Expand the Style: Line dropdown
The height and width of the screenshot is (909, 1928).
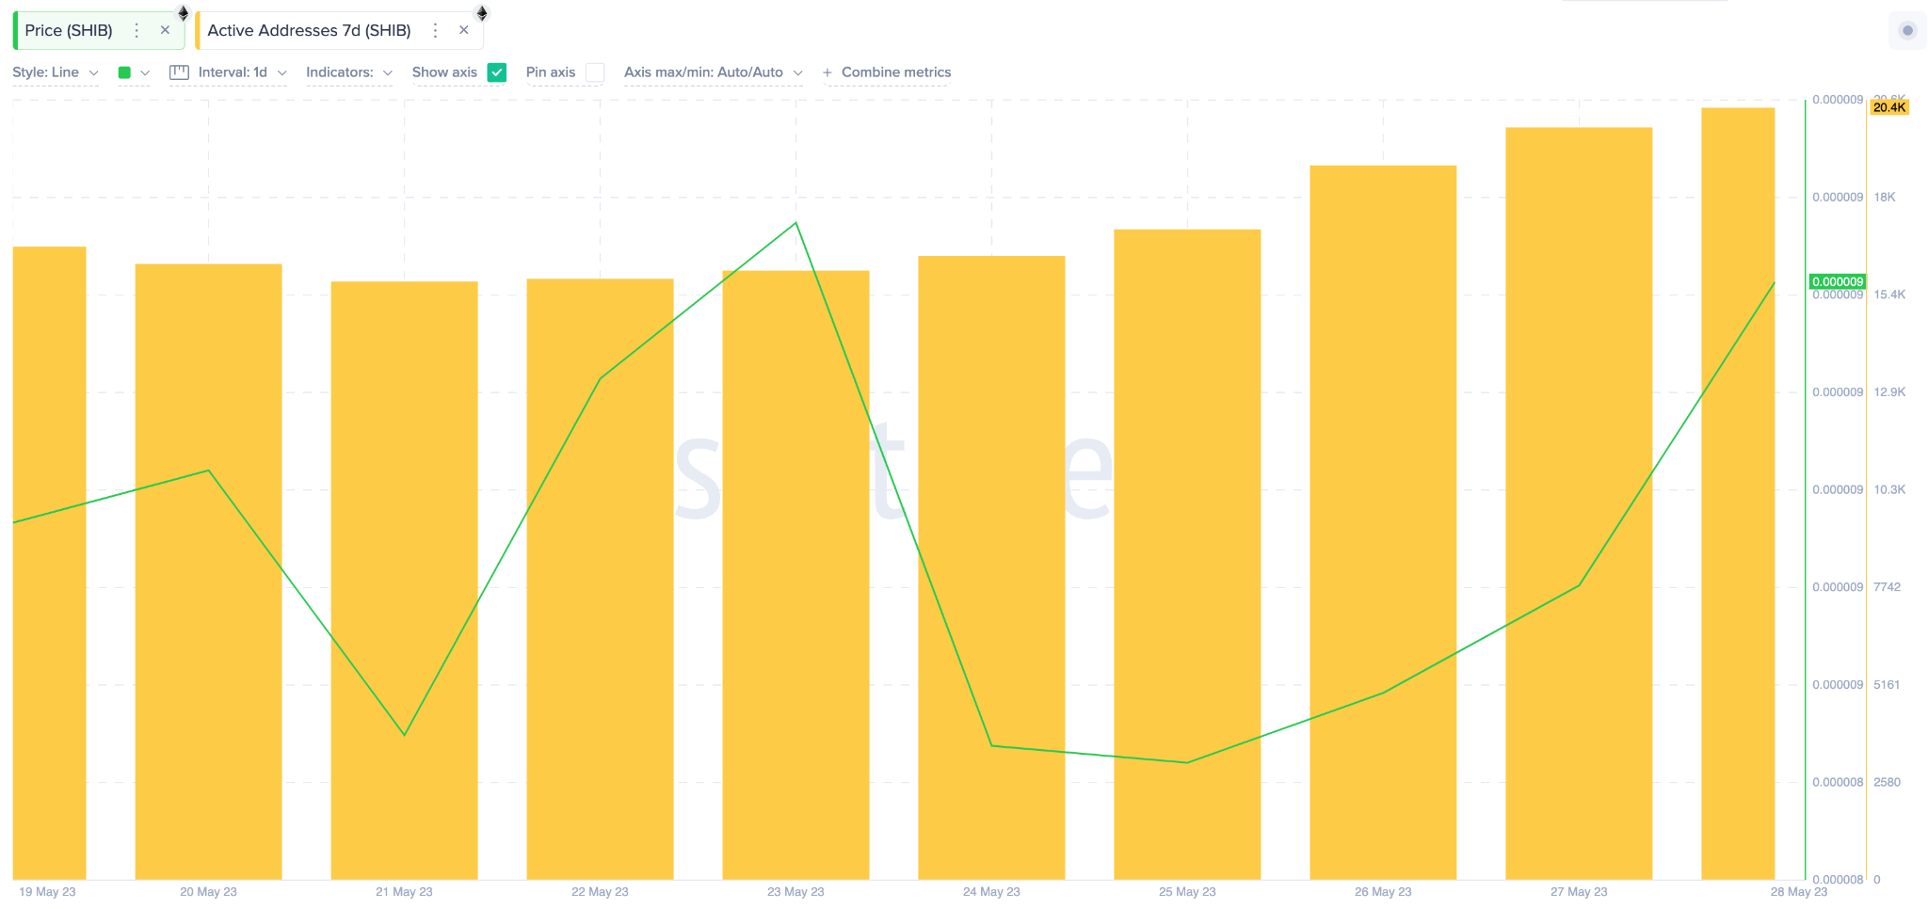click(55, 72)
